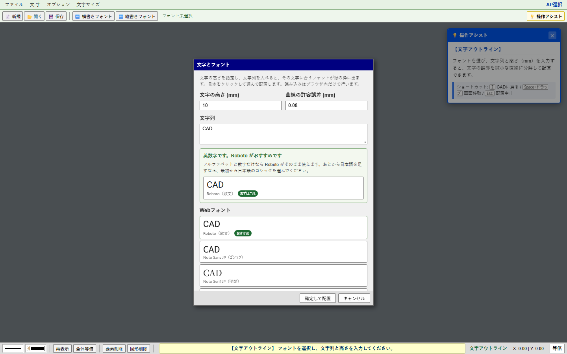Open the ファイル menu
This screenshot has width=567, height=354.
coord(14,5)
